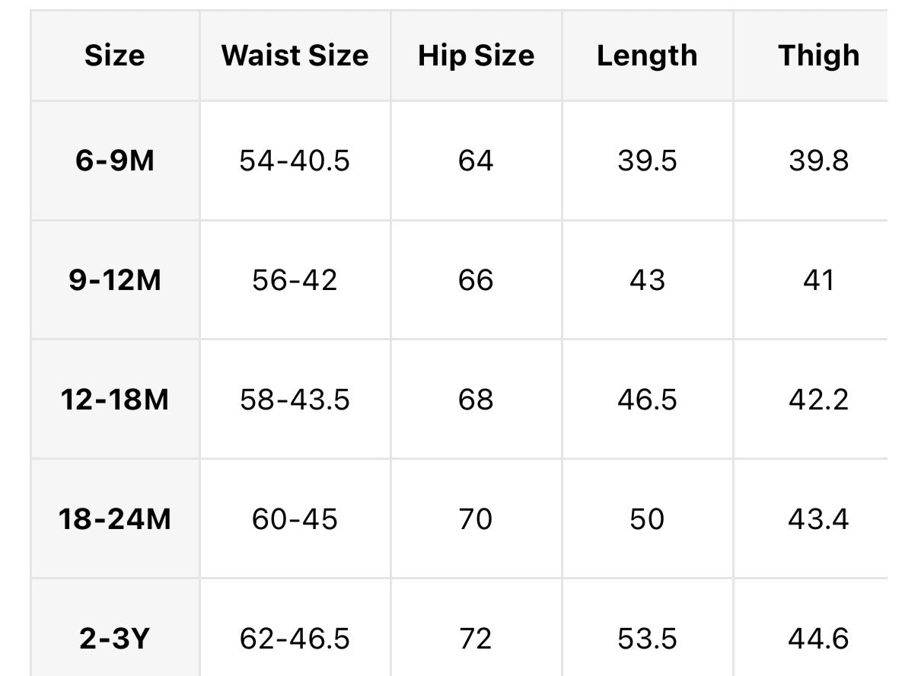Click the Hip Size column header
The height and width of the screenshot is (676, 918).
coord(476,56)
